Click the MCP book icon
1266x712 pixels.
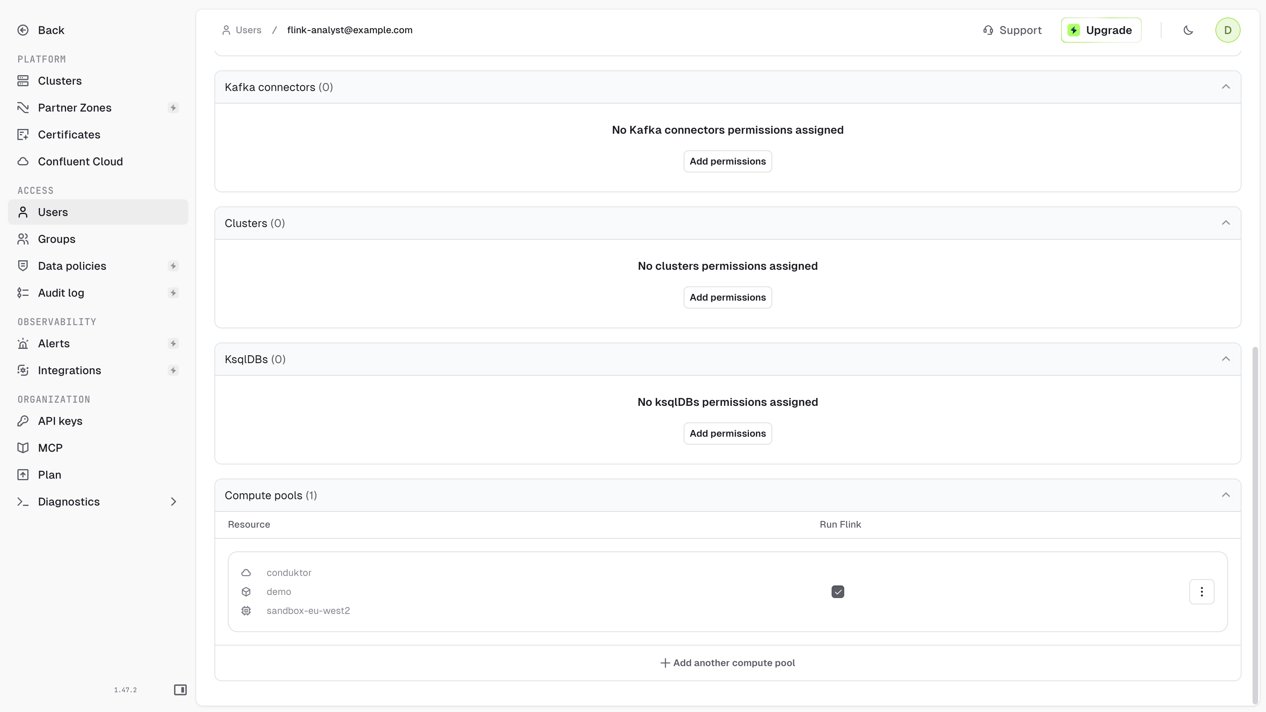coord(23,448)
